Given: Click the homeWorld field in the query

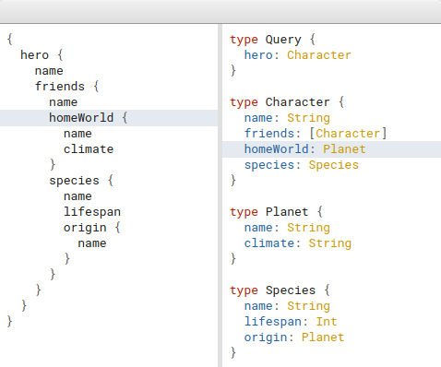Looking at the screenshot, I should 81,118.
